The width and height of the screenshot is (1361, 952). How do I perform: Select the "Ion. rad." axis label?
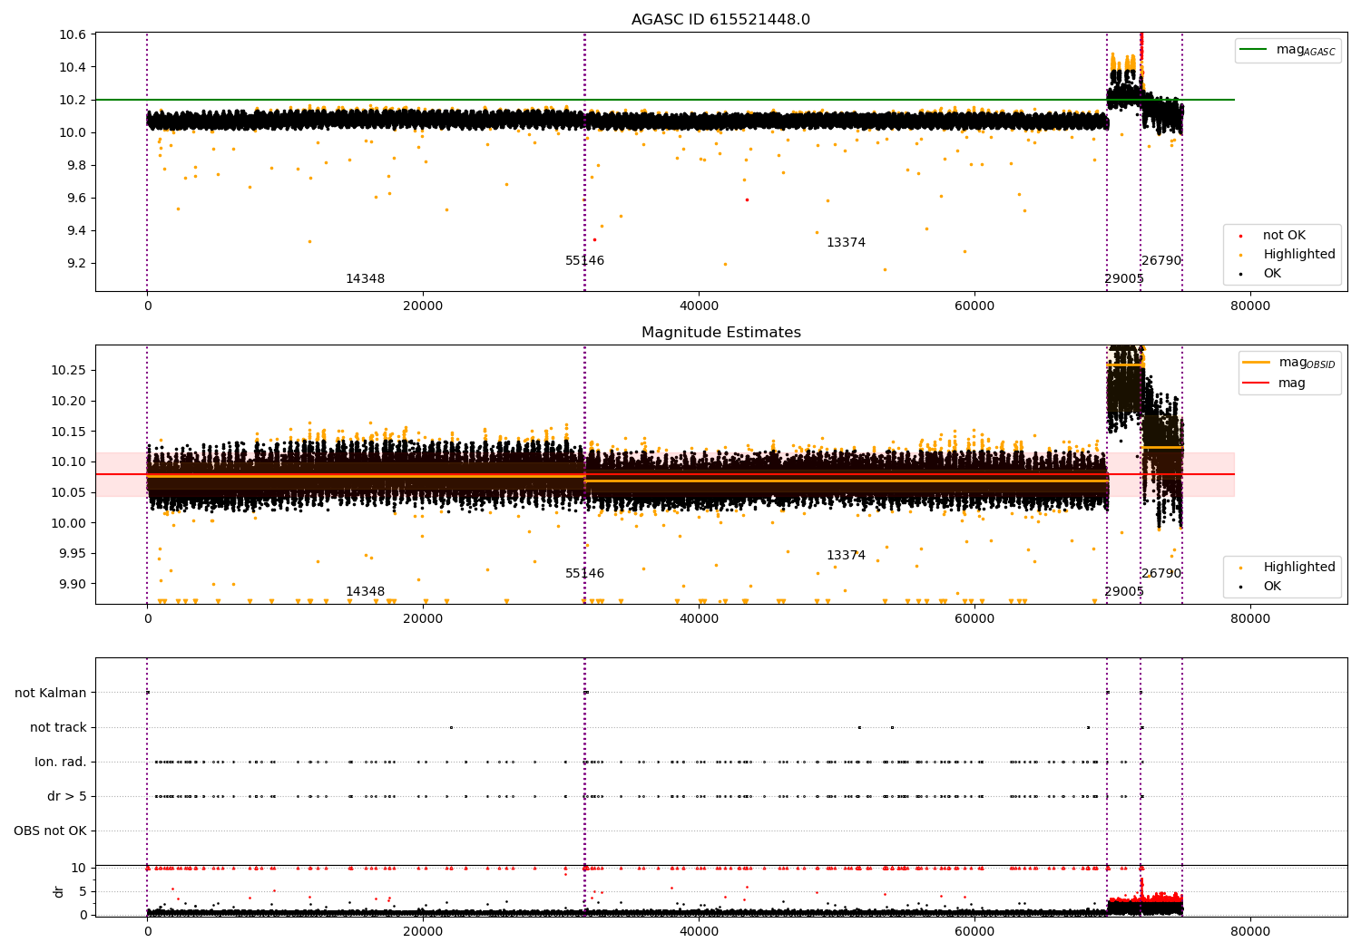61,762
